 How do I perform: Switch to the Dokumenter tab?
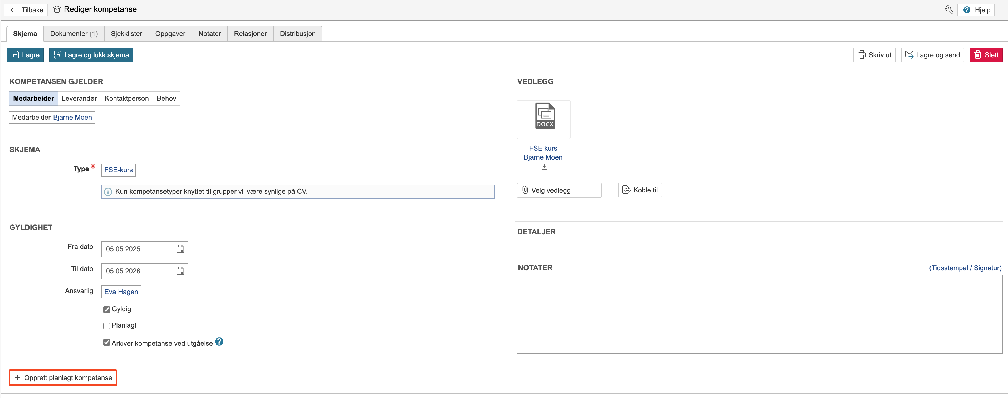pyautogui.click(x=74, y=34)
